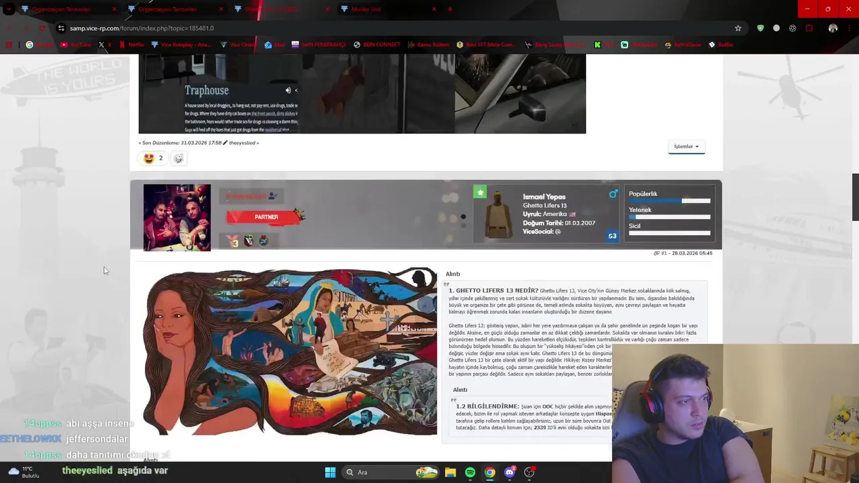Screen dimensions: 859x483
Task: Reload the page with the refresh button
Action: [x=42, y=28]
